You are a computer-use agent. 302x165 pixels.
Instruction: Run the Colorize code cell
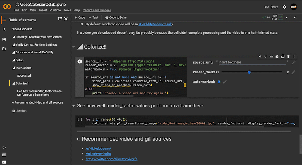(80, 61)
